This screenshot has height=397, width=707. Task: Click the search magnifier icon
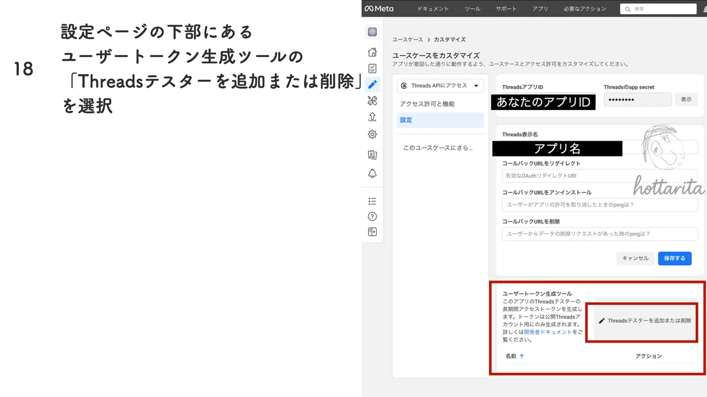point(627,9)
